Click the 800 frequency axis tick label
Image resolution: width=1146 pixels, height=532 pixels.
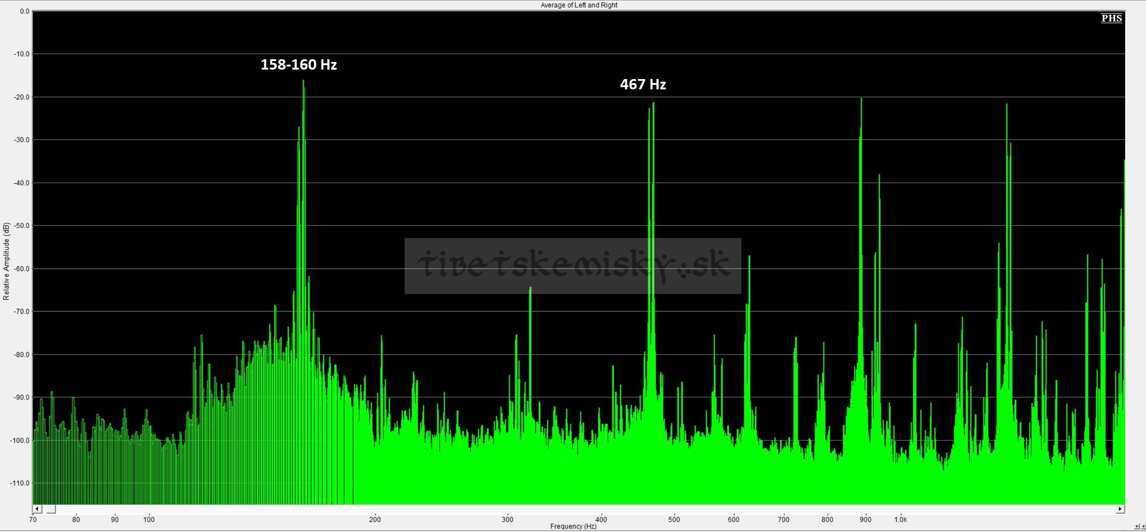827,519
